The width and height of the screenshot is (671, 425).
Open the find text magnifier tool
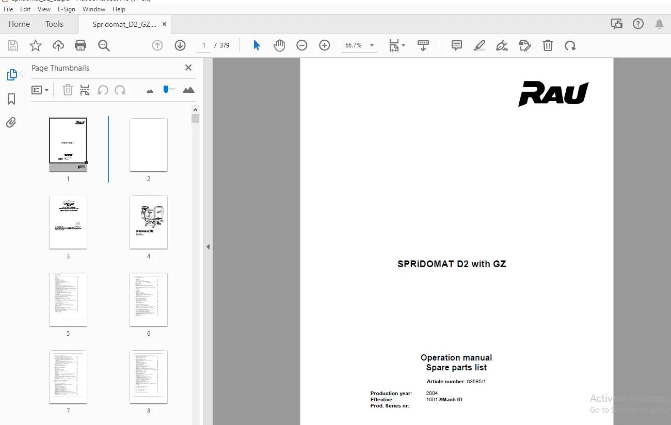104,45
